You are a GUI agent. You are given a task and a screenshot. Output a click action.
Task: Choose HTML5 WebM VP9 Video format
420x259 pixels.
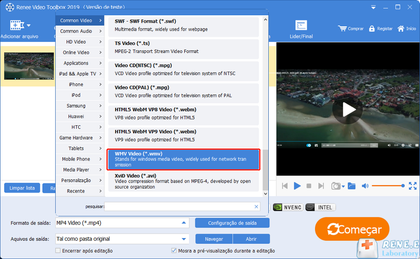coord(183,137)
